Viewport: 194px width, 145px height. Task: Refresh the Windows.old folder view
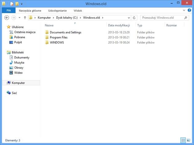click(134, 18)
